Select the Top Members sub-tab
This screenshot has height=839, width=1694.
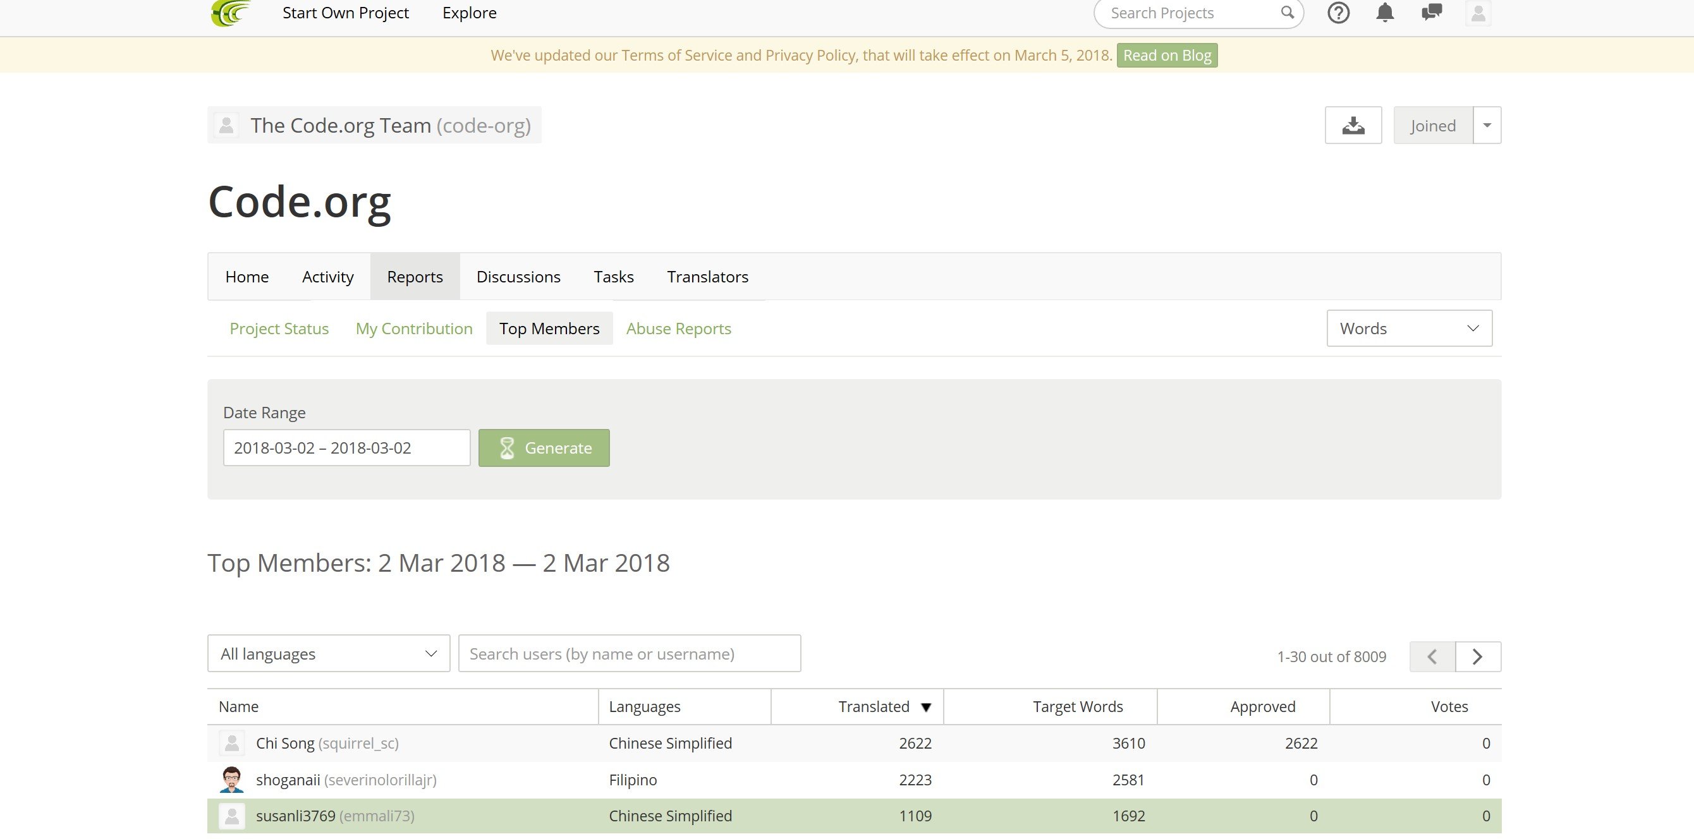(x=549, y=328)
